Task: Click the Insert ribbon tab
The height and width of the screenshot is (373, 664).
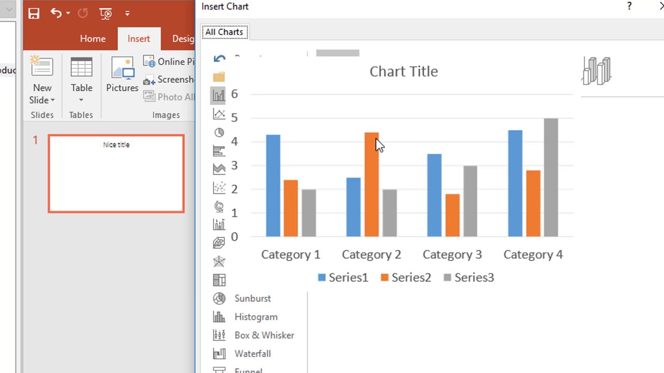Action: [x=139, y=39]
